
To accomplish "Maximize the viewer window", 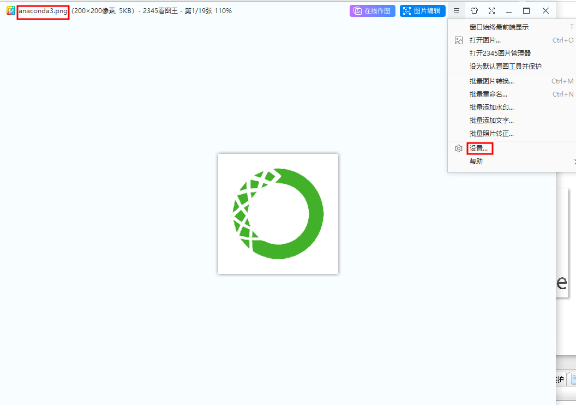I will (526, 11).
